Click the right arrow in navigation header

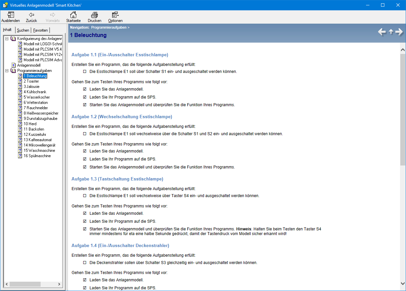click(x=399, y=32)
